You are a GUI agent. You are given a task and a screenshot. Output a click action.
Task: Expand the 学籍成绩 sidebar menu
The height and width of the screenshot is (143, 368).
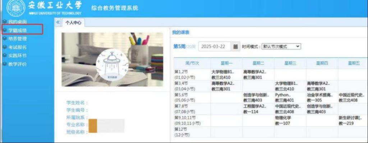click(x=17, y=30)
